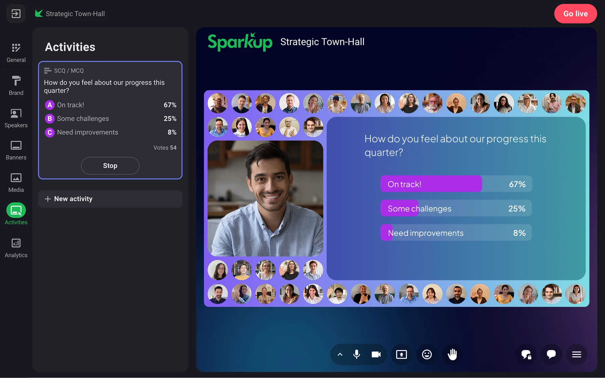Click 'On track!' 67% result bar on stage

[456, 184]
